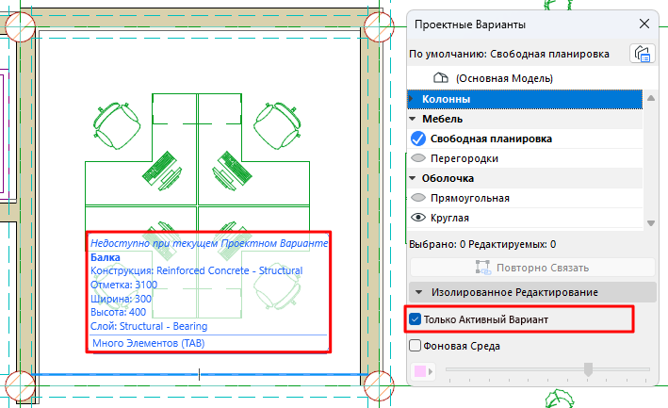Viewport: 668px width, 408px height.
Task: Collapse the Оболочка group
Action: coord(413,178)
